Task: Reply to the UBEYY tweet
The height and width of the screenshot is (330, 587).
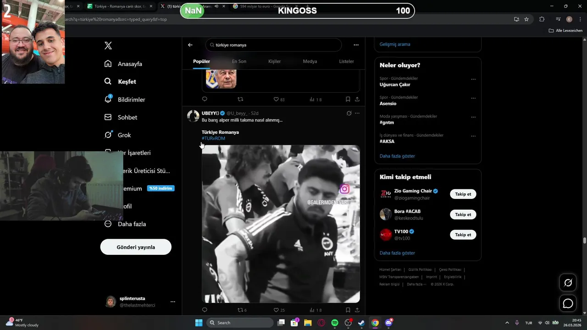Action: pos(205,310)
